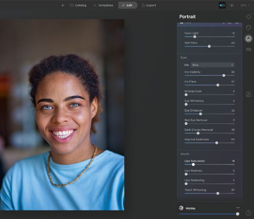
Task: Switch to the Catalog tab
Action: 78,5
